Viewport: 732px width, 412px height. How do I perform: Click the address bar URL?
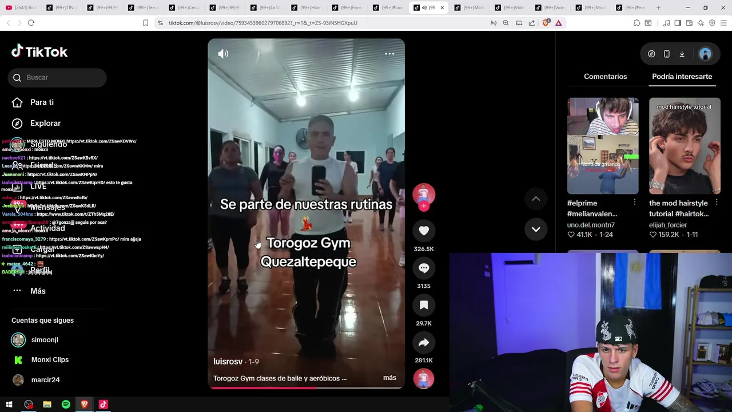(x=263, y=23)
